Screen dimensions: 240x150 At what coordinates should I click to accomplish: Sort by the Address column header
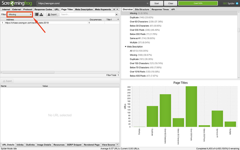47,20
